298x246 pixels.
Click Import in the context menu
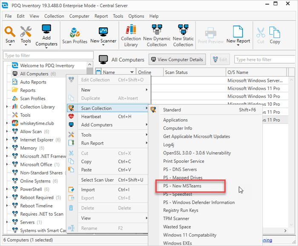[x=108, y=190]
